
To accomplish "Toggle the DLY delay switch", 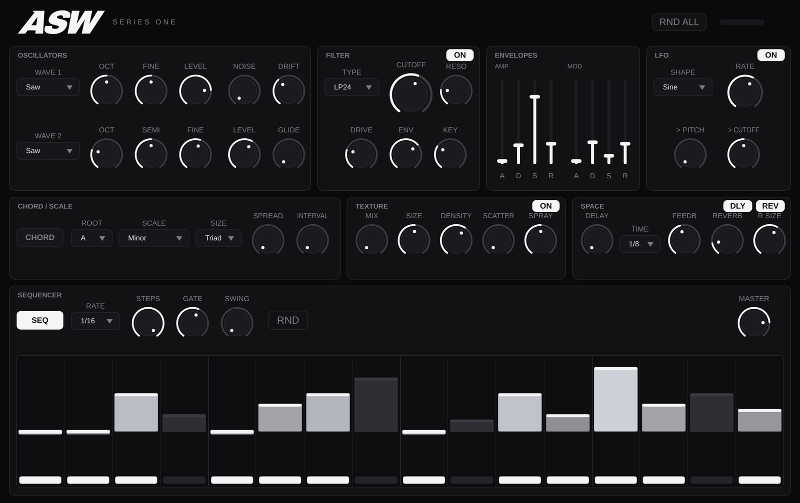I will 737,206.
